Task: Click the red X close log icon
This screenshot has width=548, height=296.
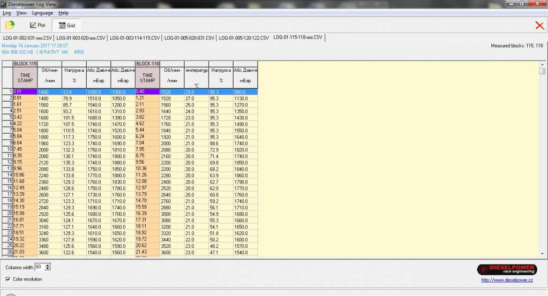Action: pos(539,25)
